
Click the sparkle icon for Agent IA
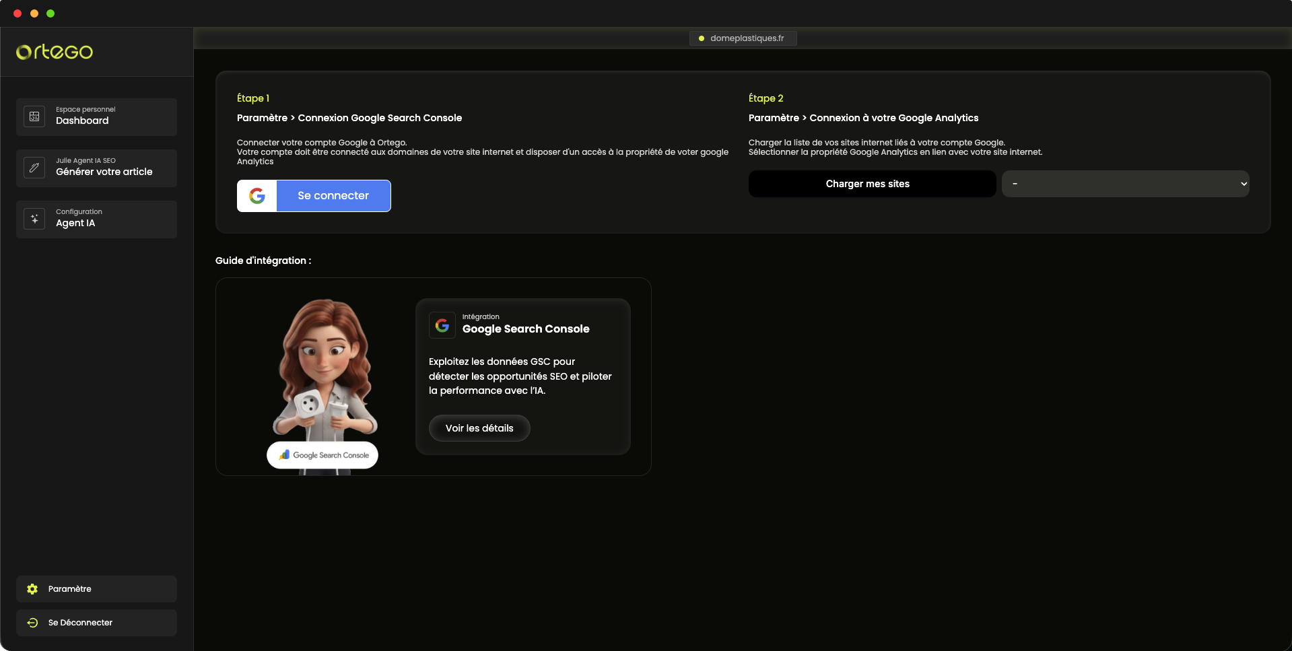point(34,219)
